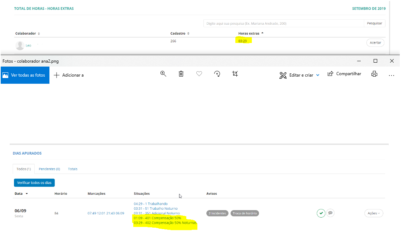
Task: Rotate the image with rotate icon
Action: point(217,74)
